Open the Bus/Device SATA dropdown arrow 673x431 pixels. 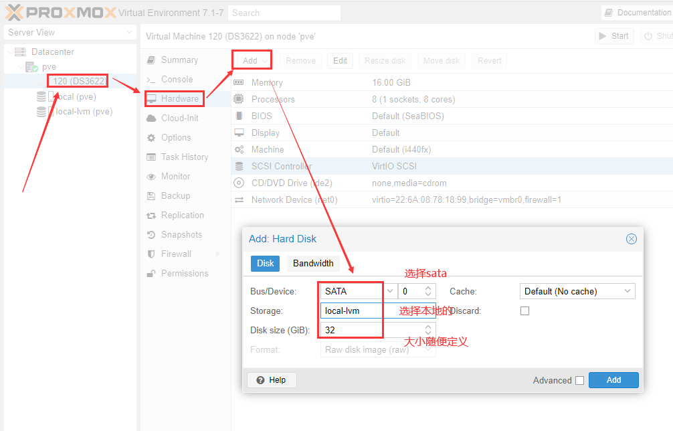(x=390, y=291)
